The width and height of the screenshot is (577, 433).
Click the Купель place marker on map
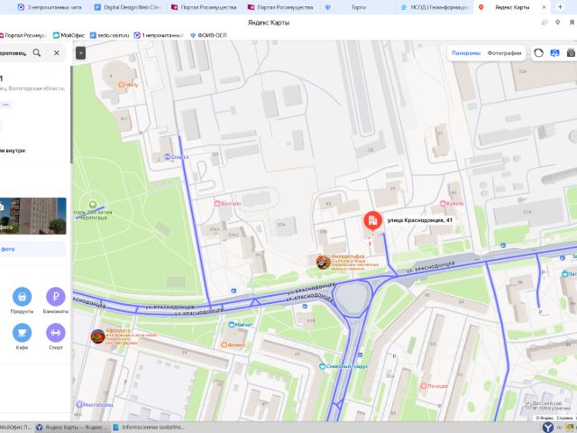click(x=443, y=203)
